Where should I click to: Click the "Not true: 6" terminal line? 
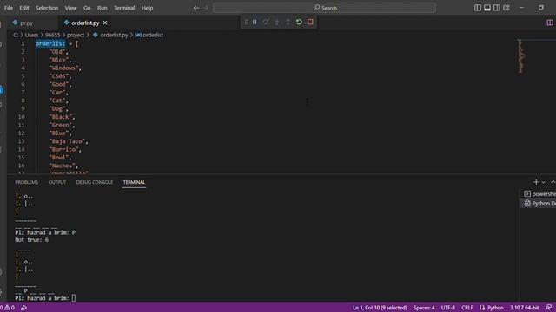(32, 240)
